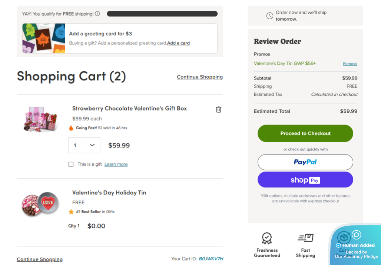The width and height of the screenshot is (381, 265).
Task: Click the clock icon beside ship notice
Action: [270, 16]
